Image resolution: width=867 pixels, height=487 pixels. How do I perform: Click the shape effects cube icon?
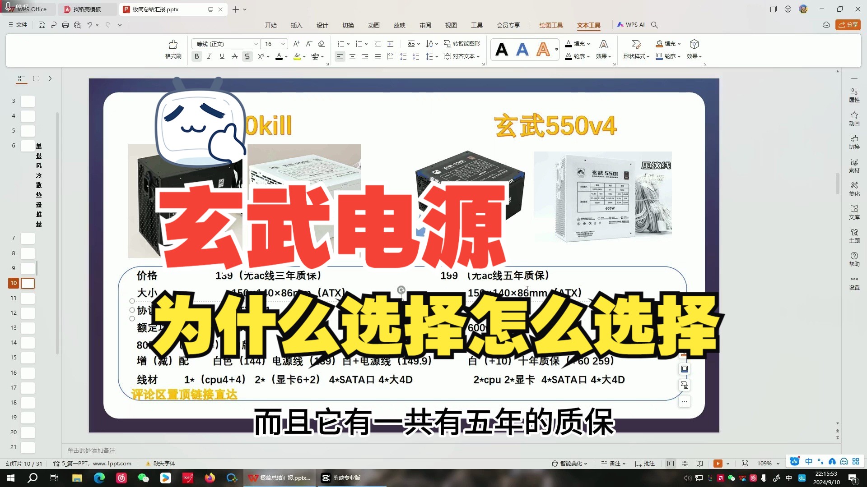(695, 44)
